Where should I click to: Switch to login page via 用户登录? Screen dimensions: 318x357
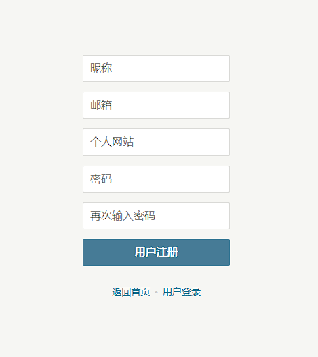[182, 292]
